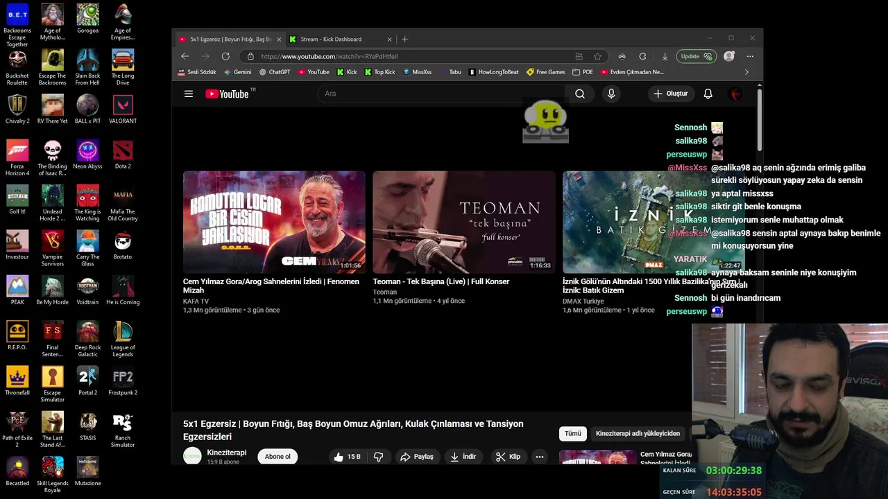
Task: Launch PEAK desktop shortcut
Action: (17, 290)
